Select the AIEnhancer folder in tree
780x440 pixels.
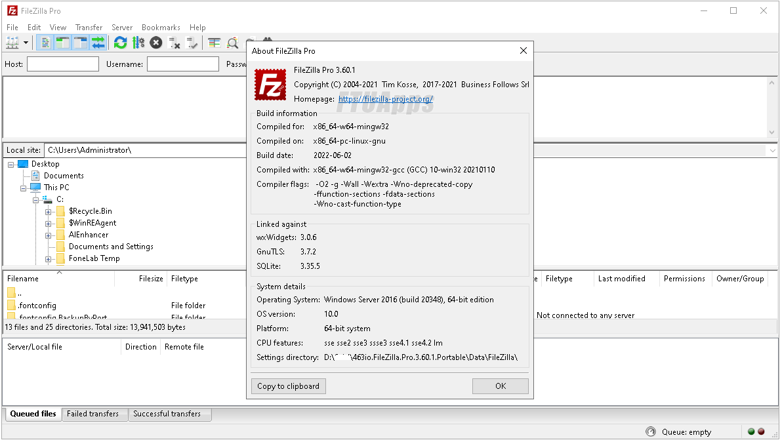pyautogui.click(x=89, y=235)
